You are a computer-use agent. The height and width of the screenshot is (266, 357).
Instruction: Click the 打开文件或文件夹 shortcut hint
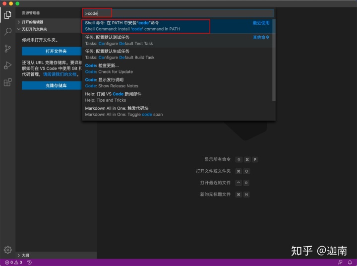[223, 171]
